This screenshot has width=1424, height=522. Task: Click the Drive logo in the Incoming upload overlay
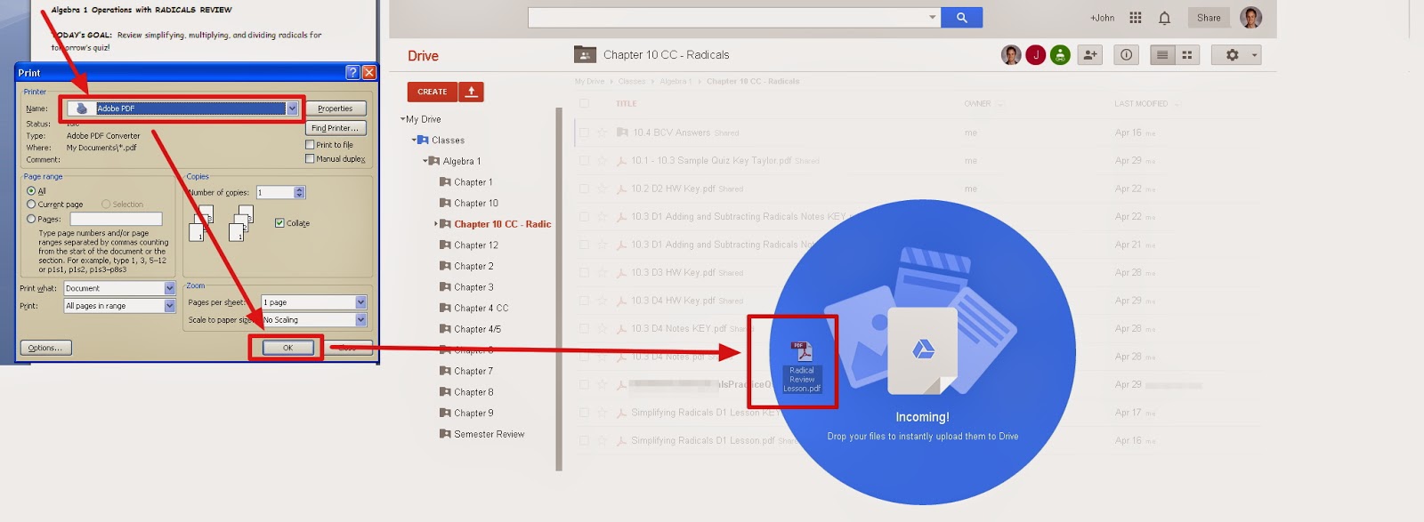pyautogui.click(x=923, y=349)
